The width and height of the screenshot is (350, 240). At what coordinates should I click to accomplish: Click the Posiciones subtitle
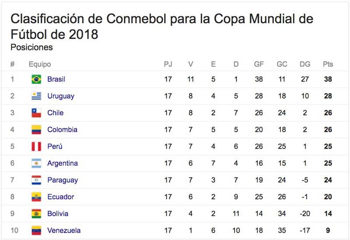tap(31, 47)
